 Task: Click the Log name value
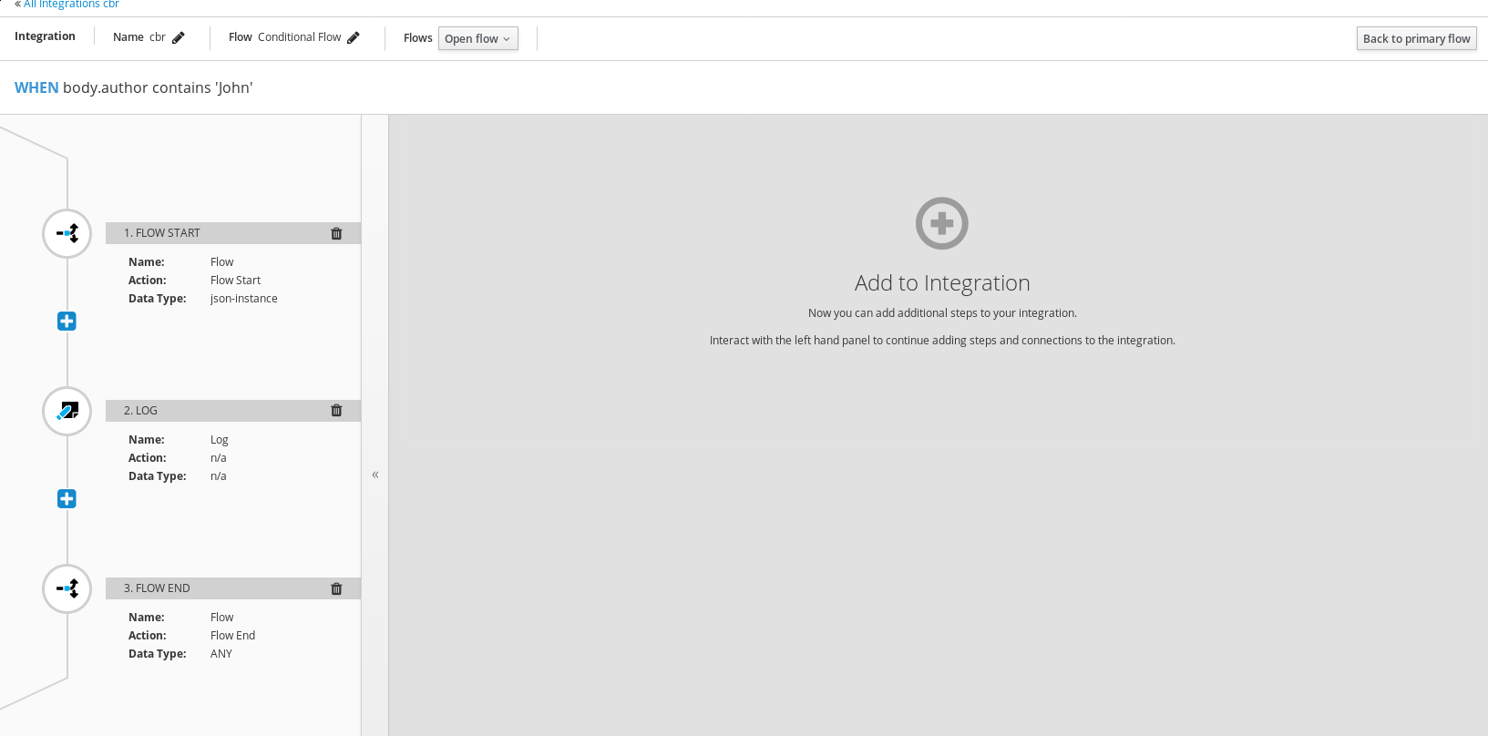[220, 440]
